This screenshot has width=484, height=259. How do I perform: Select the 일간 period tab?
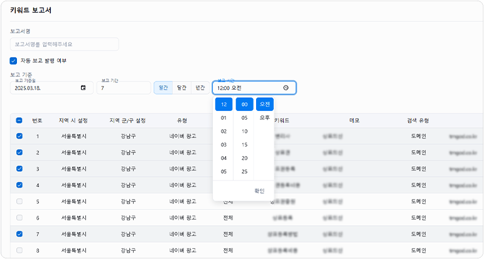[x=163, y=88]
